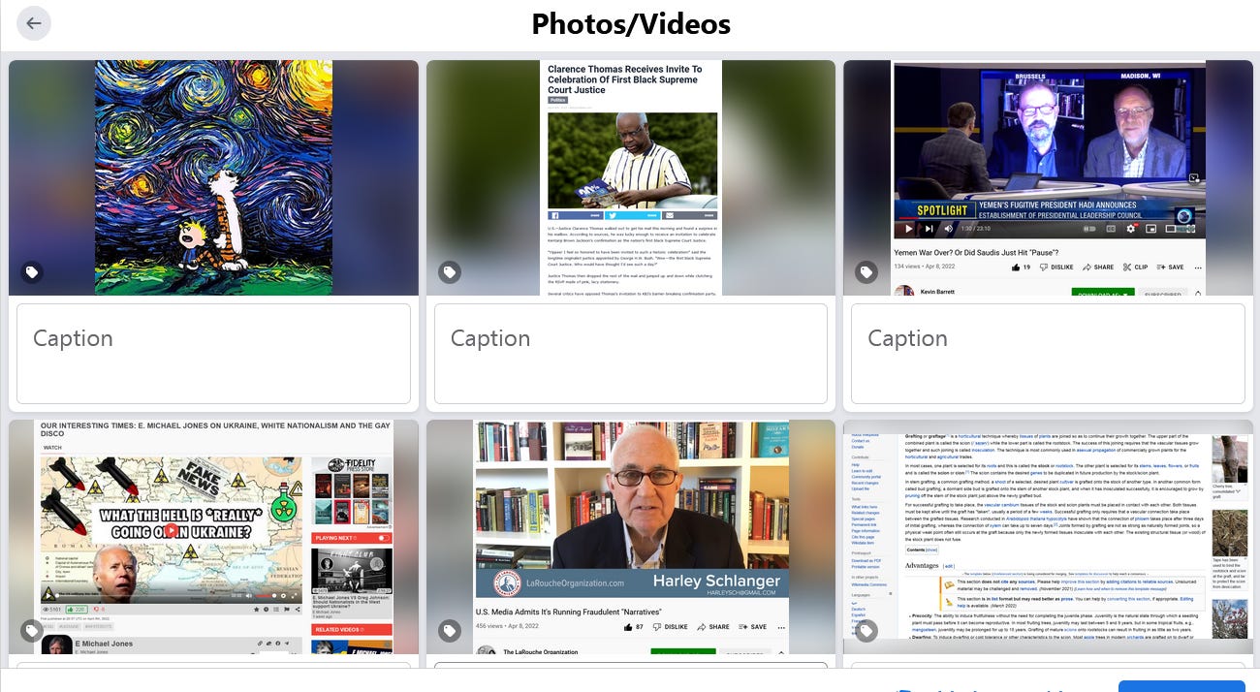Add caption under the Yemen War screenshot
This screenshot has width=1260, height=692.
coord(1048,354)
